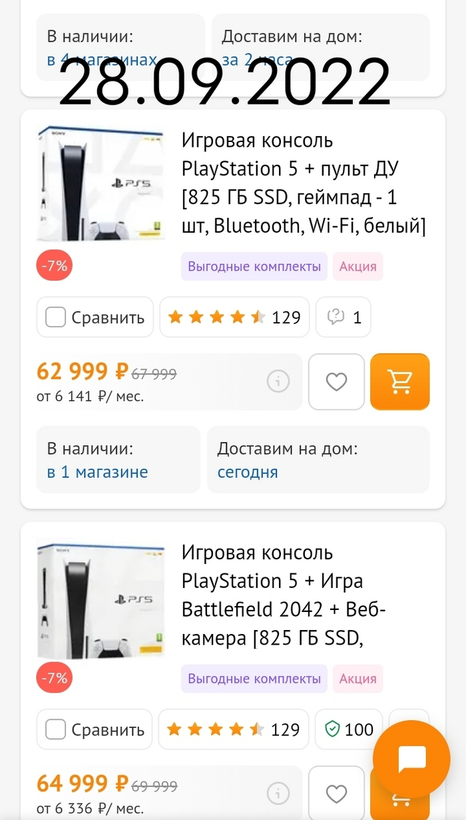
Task: Open star rating reviews of first bundle
Action: coord(234,317)
